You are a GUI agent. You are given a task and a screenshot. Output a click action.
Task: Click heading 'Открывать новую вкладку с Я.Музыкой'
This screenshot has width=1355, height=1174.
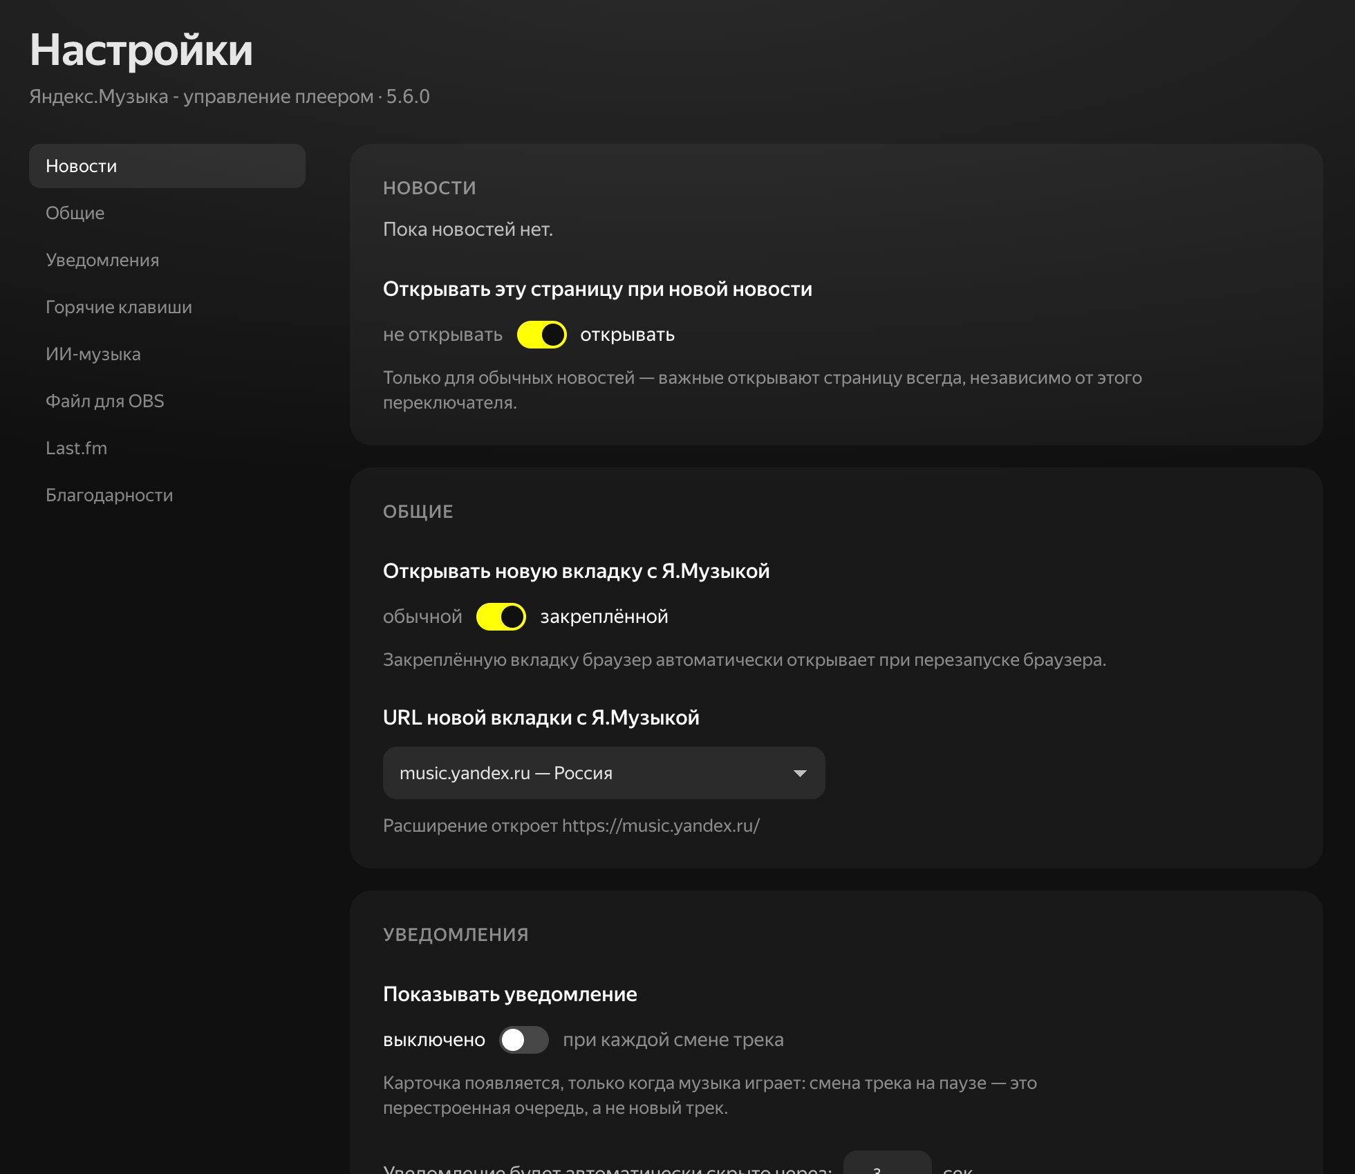(577, 571)
